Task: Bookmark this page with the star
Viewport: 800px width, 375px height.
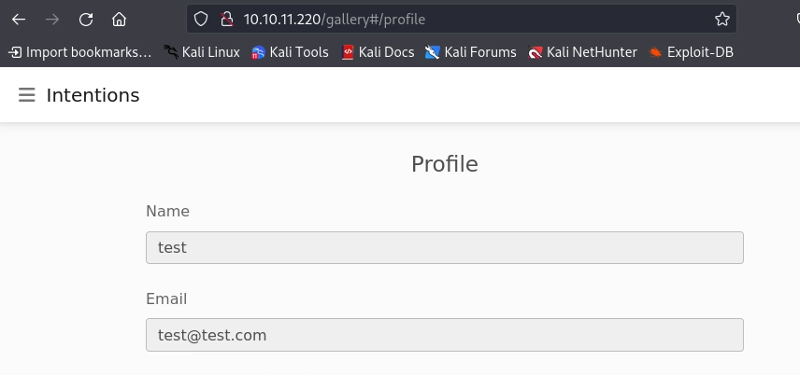Action: pos(721,19)
